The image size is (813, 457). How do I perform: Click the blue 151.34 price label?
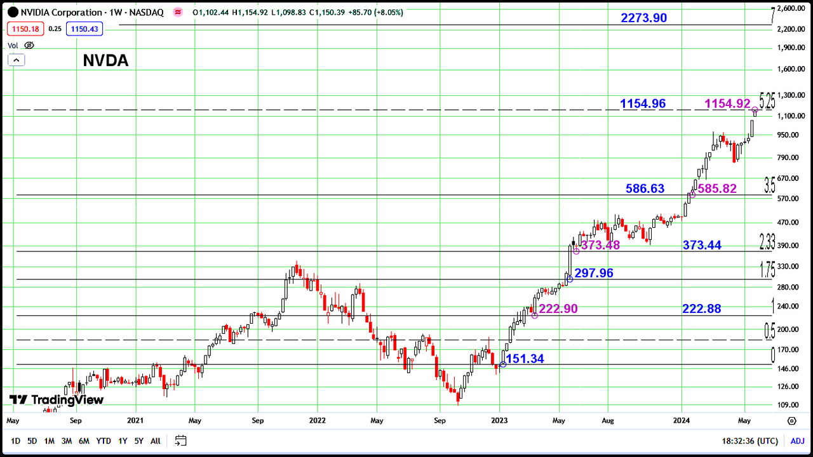coord(525,359)
